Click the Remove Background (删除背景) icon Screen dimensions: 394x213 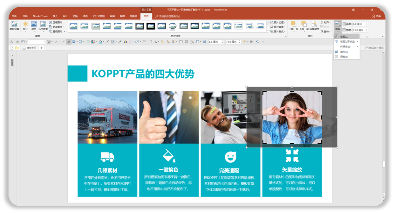(14, 26)
